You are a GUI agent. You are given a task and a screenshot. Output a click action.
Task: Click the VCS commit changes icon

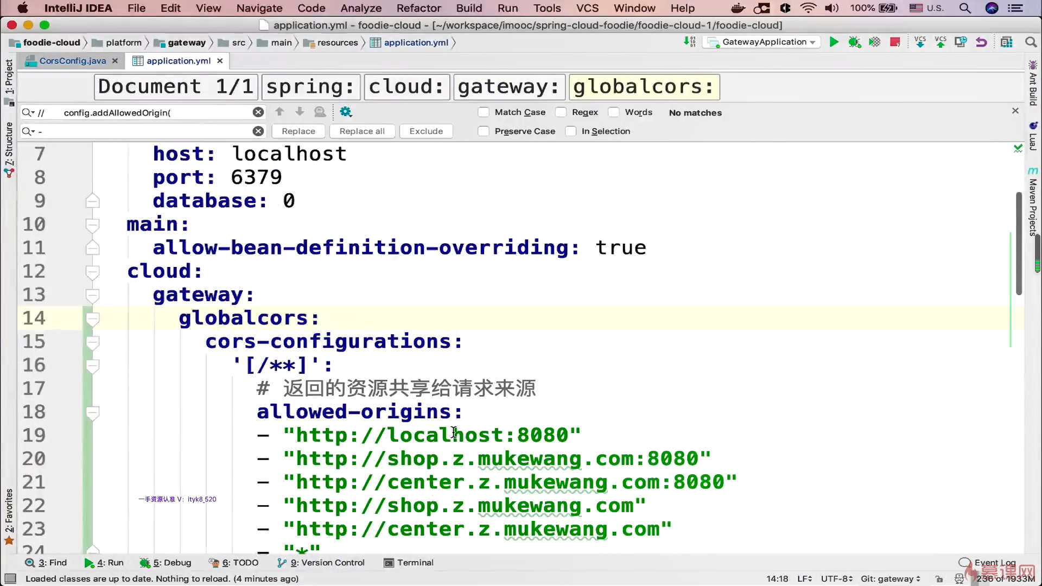pyautogui.click(x=941, y=42)
